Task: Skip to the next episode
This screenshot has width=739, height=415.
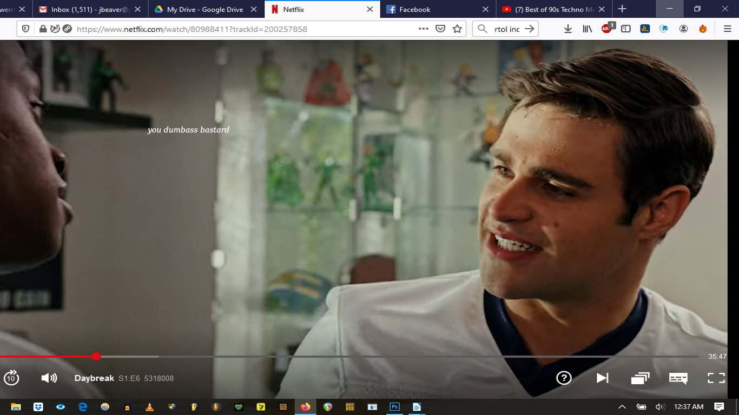Action: [603, 378]
